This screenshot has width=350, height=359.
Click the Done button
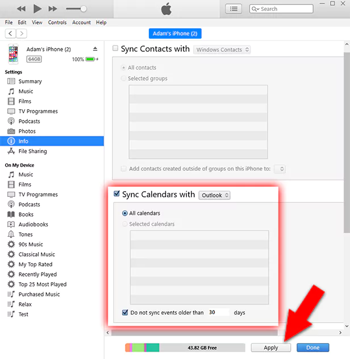tap(312, 348)
